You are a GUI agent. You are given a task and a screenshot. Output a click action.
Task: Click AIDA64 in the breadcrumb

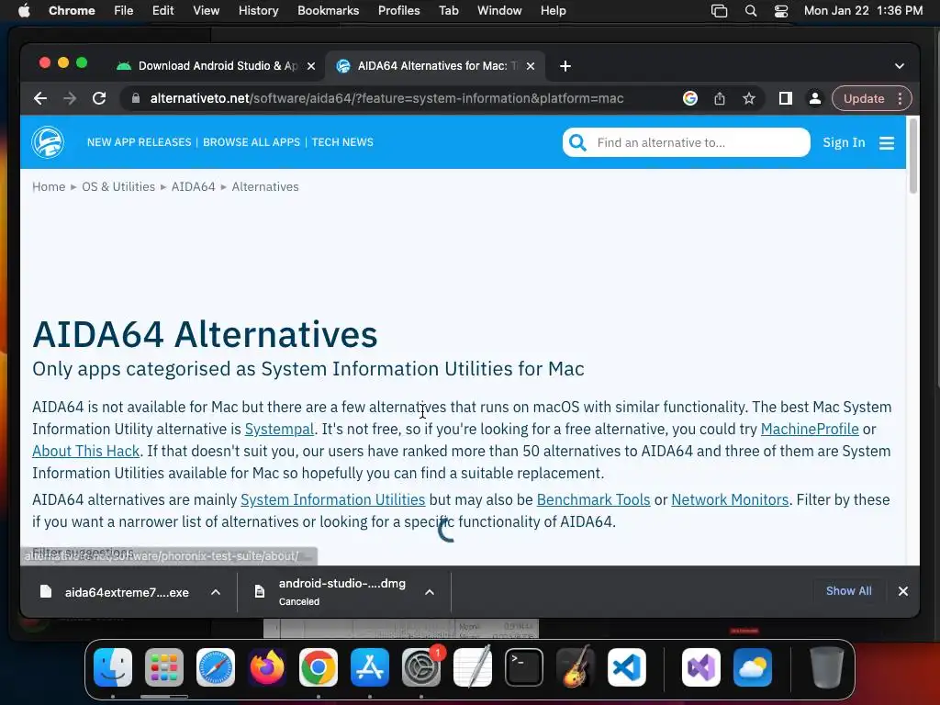(193, 186)
